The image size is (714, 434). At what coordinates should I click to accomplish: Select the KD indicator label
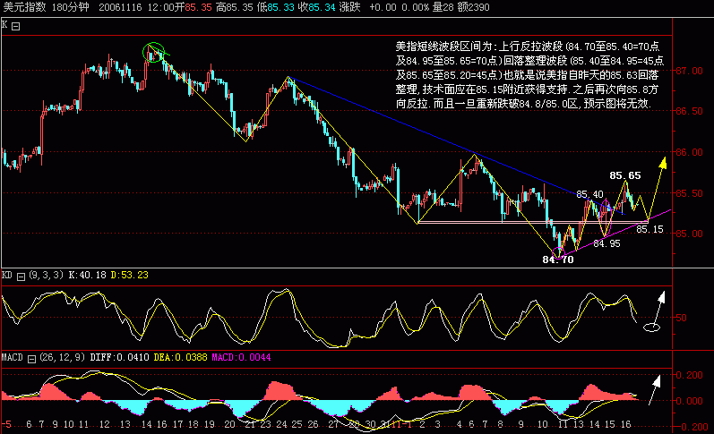point(7,276)
